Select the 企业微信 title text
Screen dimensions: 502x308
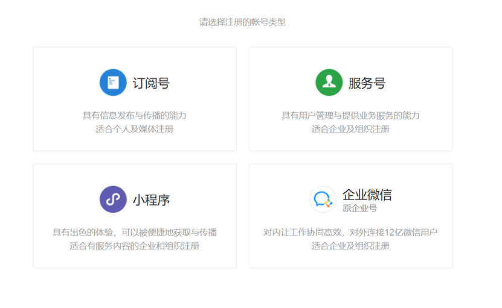coord(367,195)
